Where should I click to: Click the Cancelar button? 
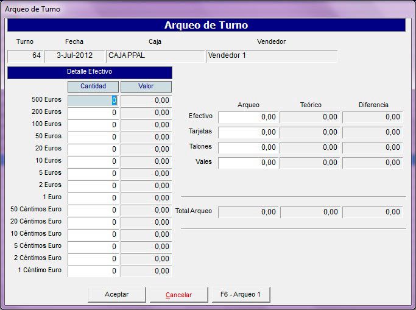pos(179,295)
